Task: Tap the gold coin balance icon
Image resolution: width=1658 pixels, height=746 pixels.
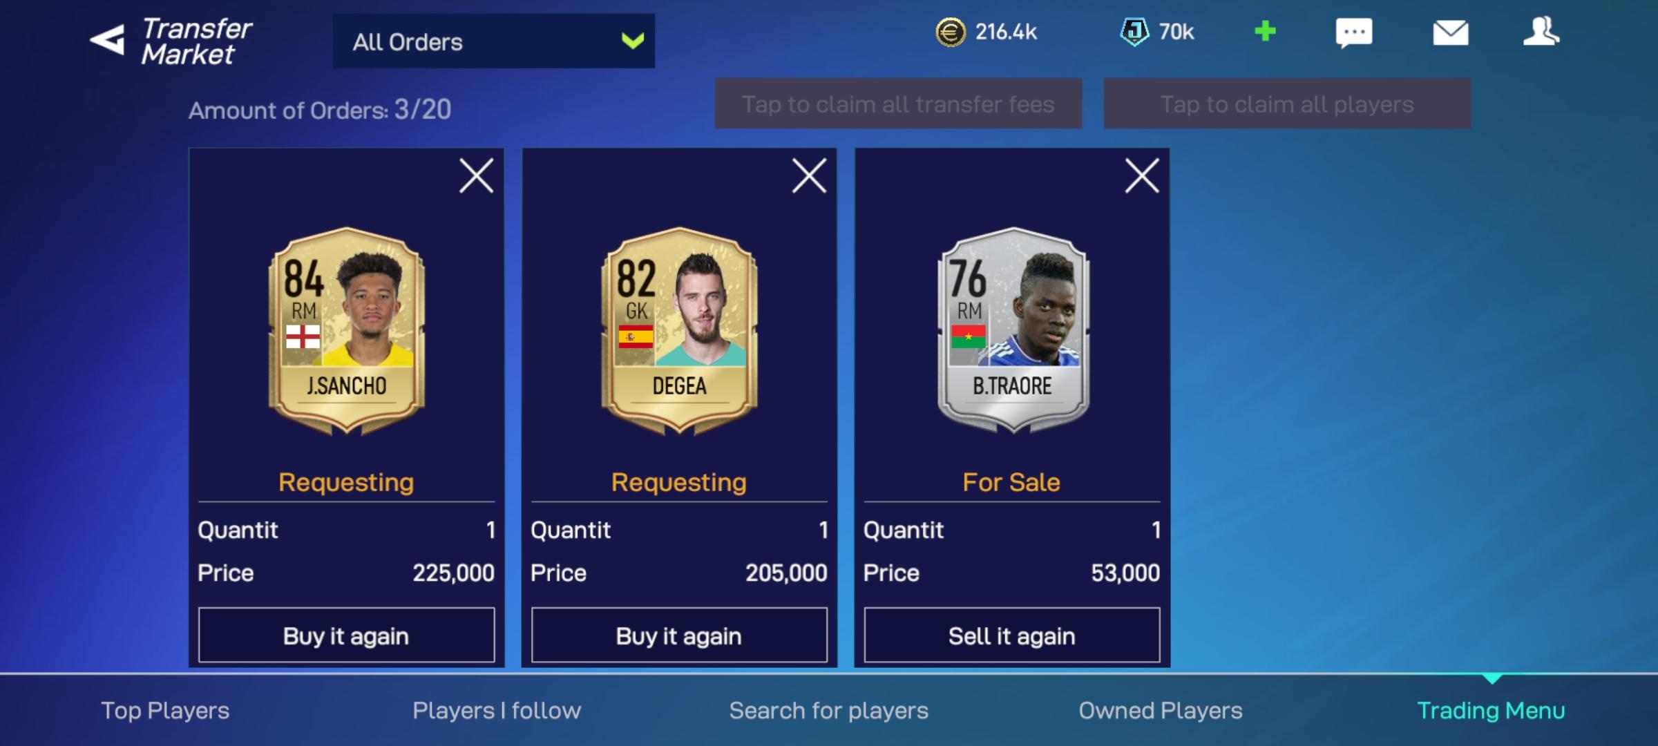Action: pos(951,32)
